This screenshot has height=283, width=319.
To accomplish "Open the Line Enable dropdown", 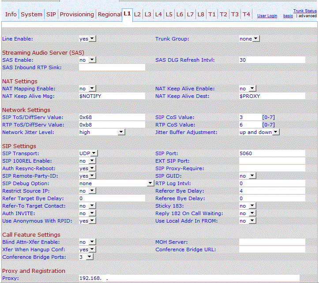I will 87,39.
